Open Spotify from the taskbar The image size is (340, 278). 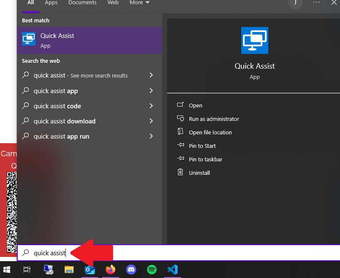tap(151, 270)
